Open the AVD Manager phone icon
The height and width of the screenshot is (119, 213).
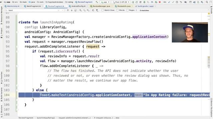click(x=198, y=2)
